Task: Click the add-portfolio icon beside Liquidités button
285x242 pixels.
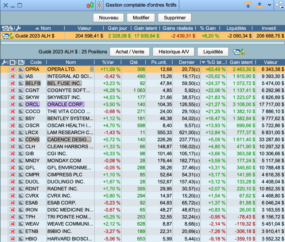Action: [239, 52]
